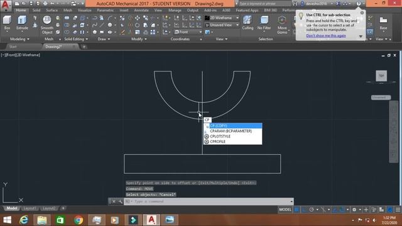The image size is (402, 226).
Task: Select CPLOTSTYLE from autocomplete list
Action: coord(233,136)
